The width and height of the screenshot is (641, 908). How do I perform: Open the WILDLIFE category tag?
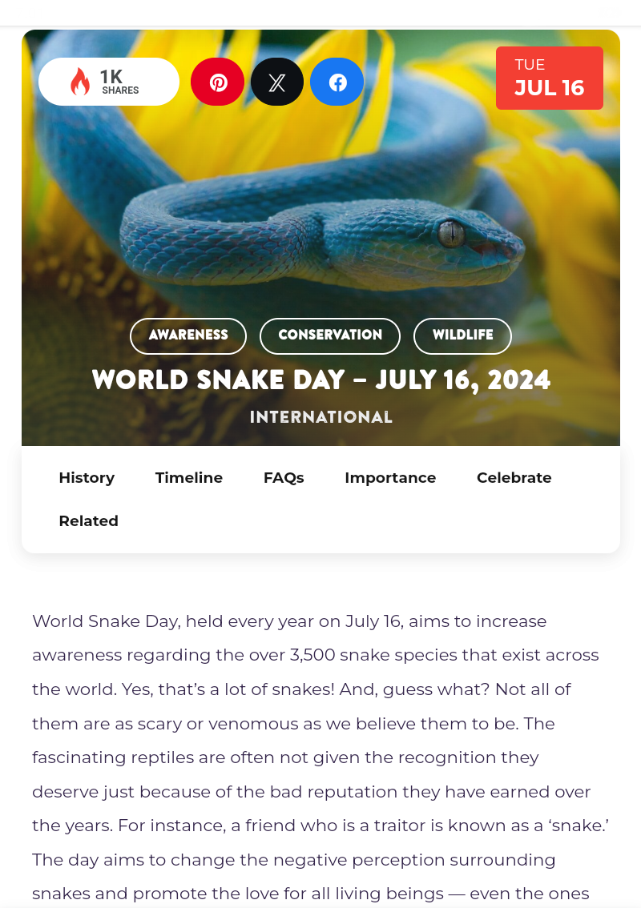coord(462,335)
